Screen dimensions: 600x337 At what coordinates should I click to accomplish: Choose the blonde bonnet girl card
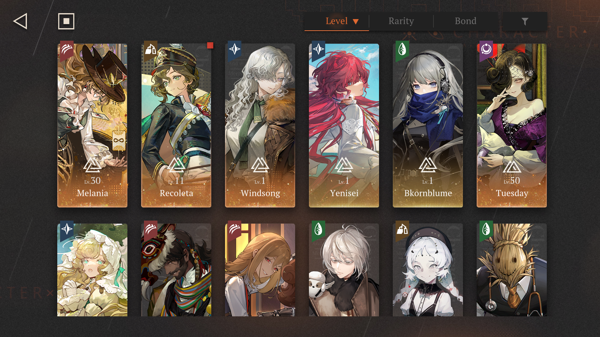[x=92, y=270]
